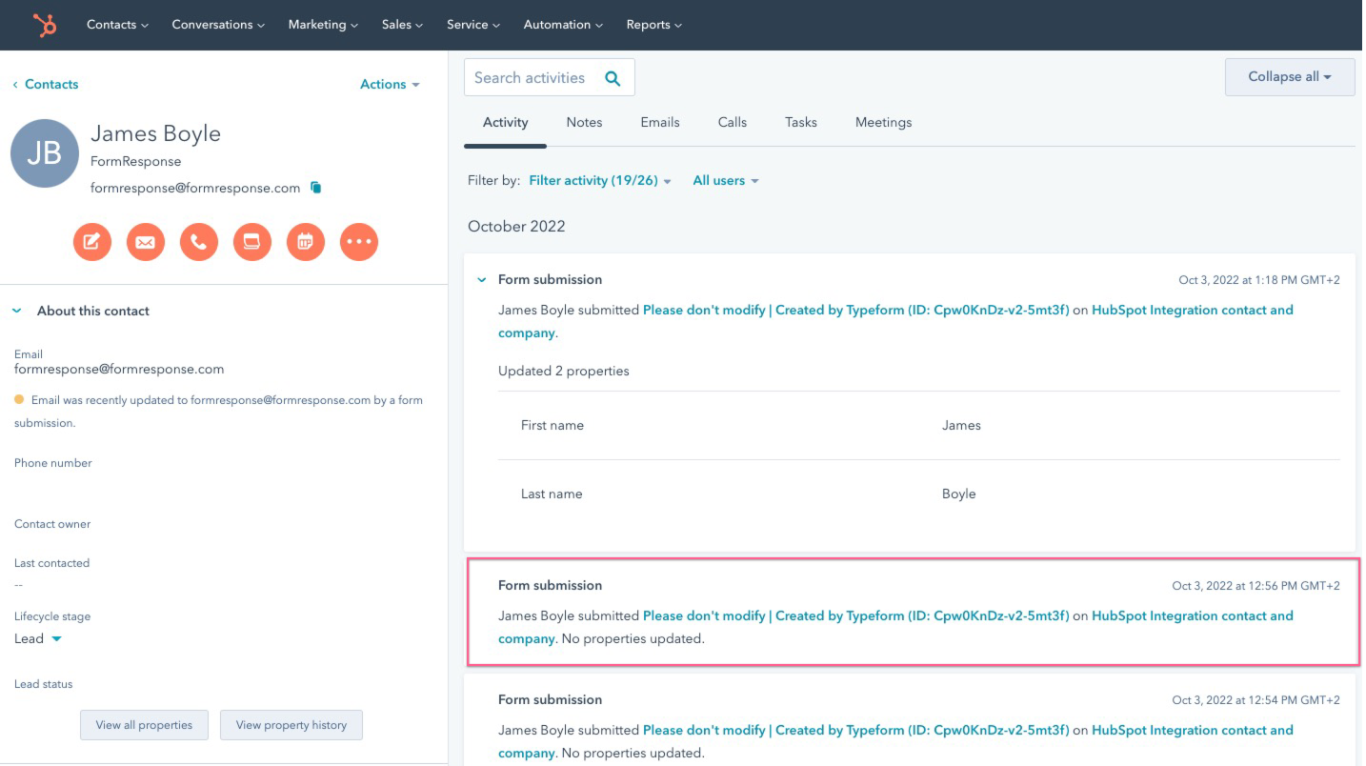This screenshot has width=1366, height=766.
Task: Click the create note icon button
Action: click(x=92, y=242)
